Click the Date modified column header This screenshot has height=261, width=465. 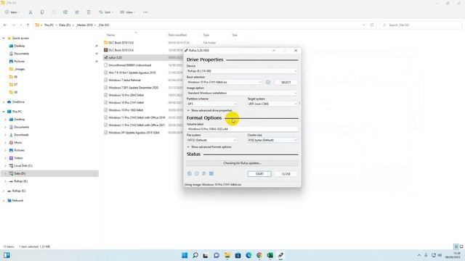click(x=177, y=35)
